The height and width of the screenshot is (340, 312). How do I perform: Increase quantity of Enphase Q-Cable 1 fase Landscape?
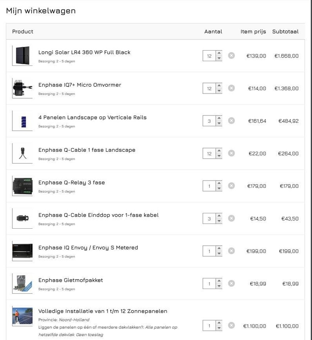click(219, 151)
